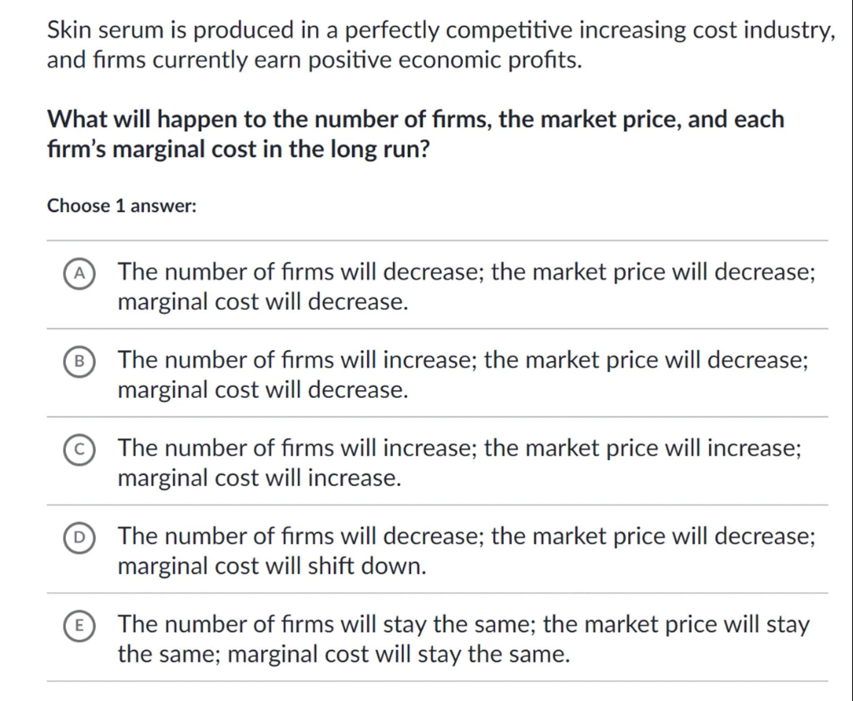The image size is (853, 701).
Task: Click the bold 'firm's marginal cost in the long run?' line
Action: pyautogui.click(x=238, y=149)
